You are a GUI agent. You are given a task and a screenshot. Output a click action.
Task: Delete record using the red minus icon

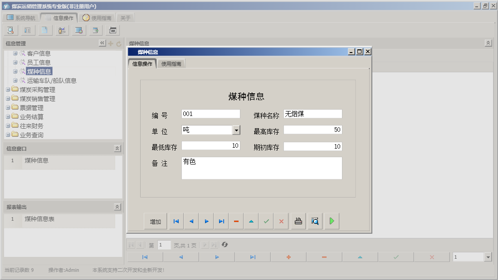[236, 221]
